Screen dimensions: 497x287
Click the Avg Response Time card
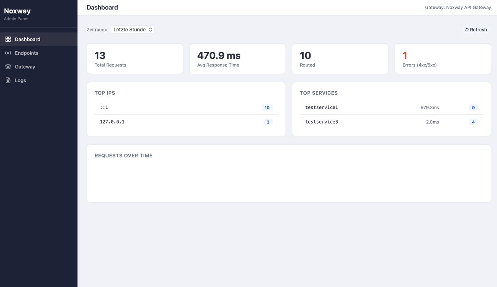pos(237,59)
